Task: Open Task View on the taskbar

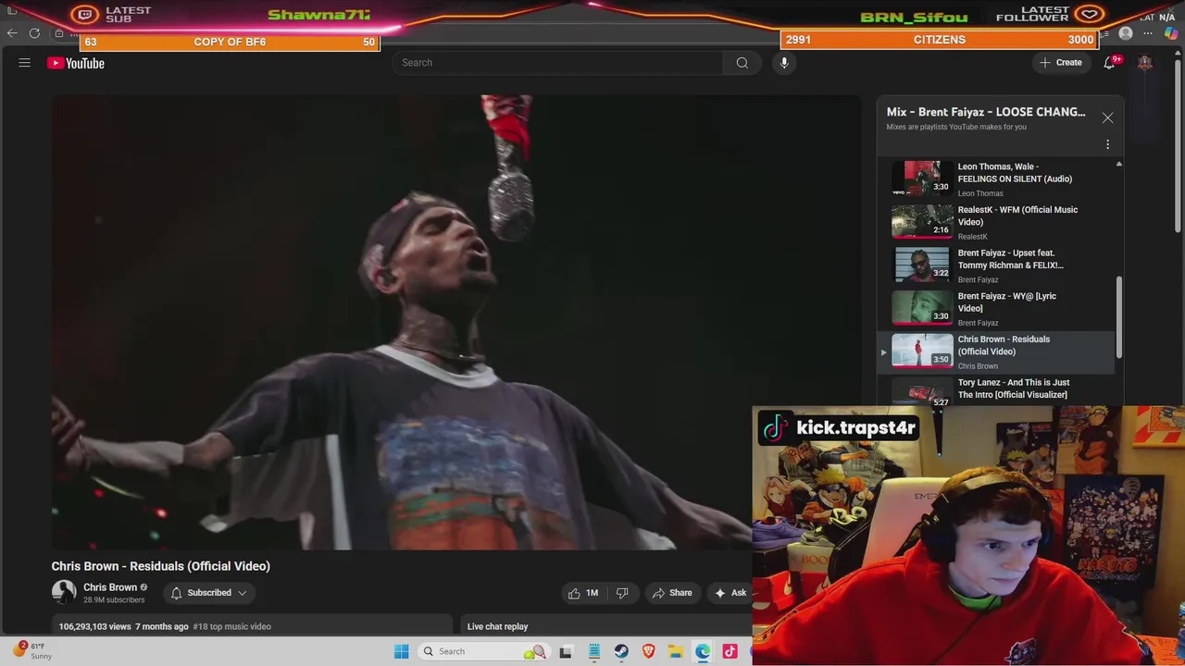Action: [566, 651]
